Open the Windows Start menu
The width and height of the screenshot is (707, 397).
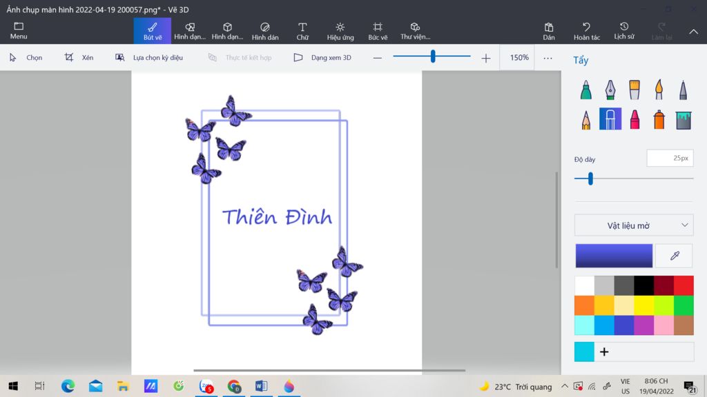pyautogui.click(x=13, y=386)
